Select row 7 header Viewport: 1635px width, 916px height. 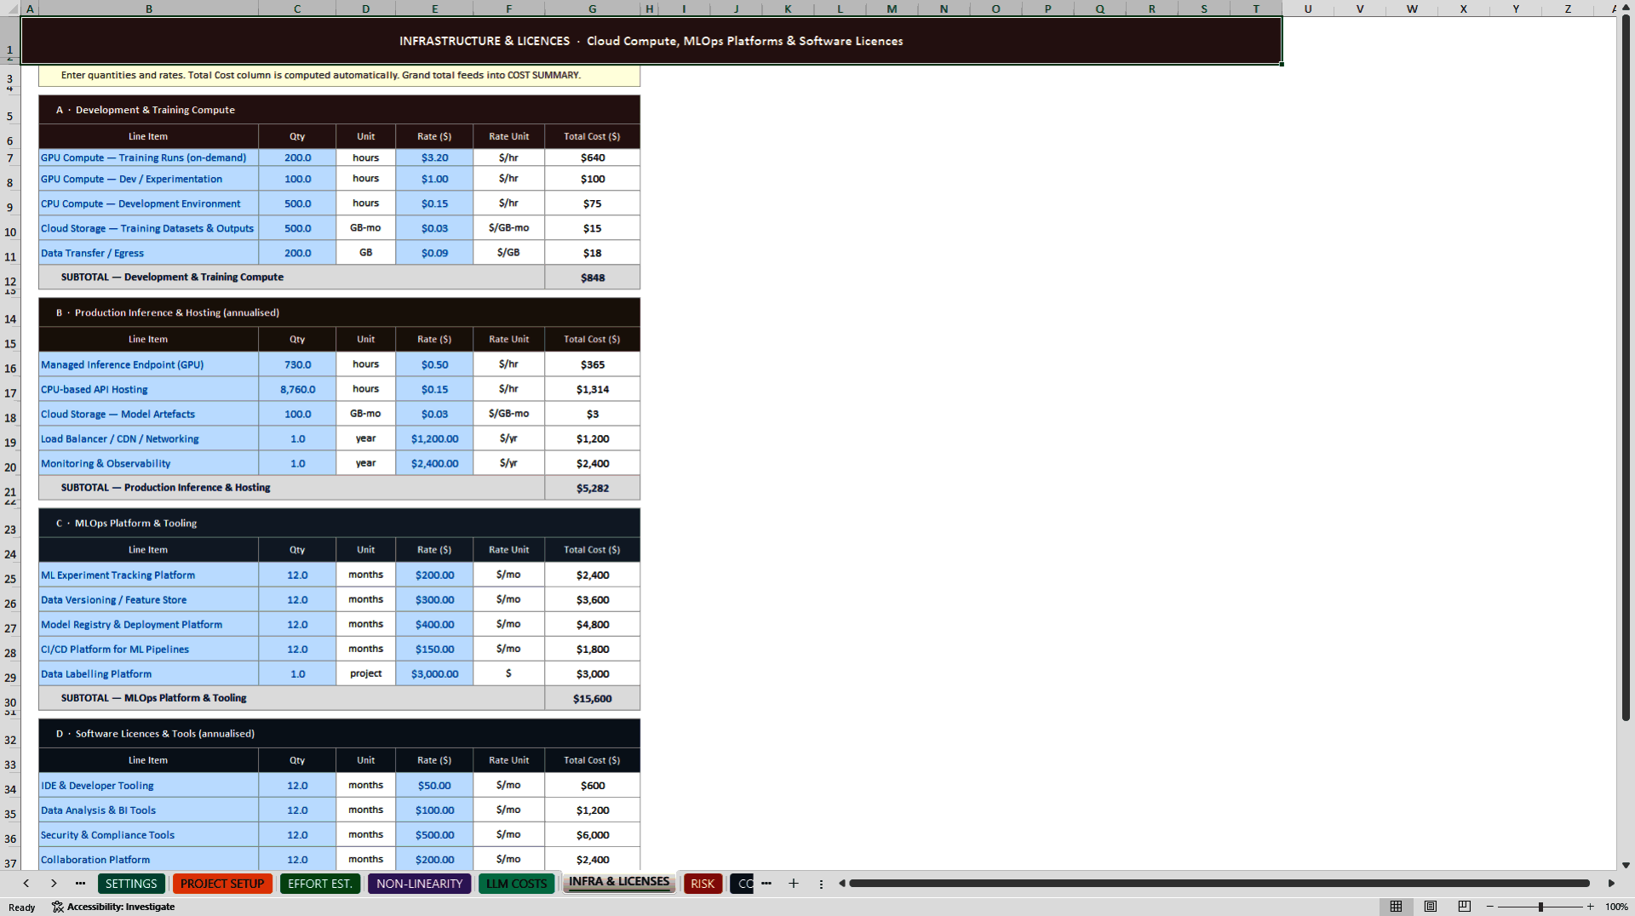click(10, 157)
